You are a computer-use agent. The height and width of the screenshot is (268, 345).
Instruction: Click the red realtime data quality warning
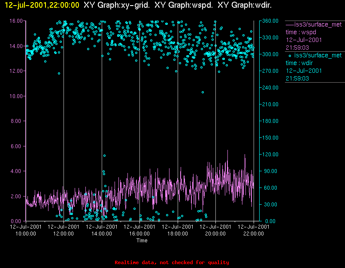point(172,262)
